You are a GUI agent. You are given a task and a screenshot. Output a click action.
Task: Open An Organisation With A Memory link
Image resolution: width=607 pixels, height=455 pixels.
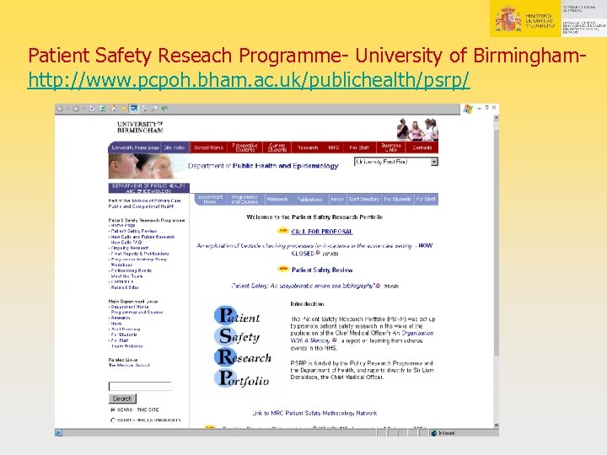[x=362, y=336]
